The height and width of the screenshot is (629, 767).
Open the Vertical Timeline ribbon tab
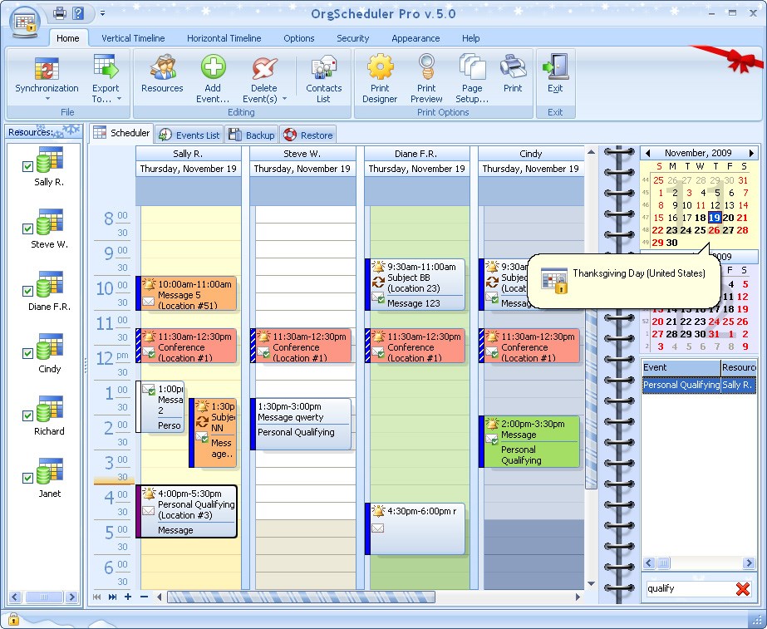click(133, 38)
